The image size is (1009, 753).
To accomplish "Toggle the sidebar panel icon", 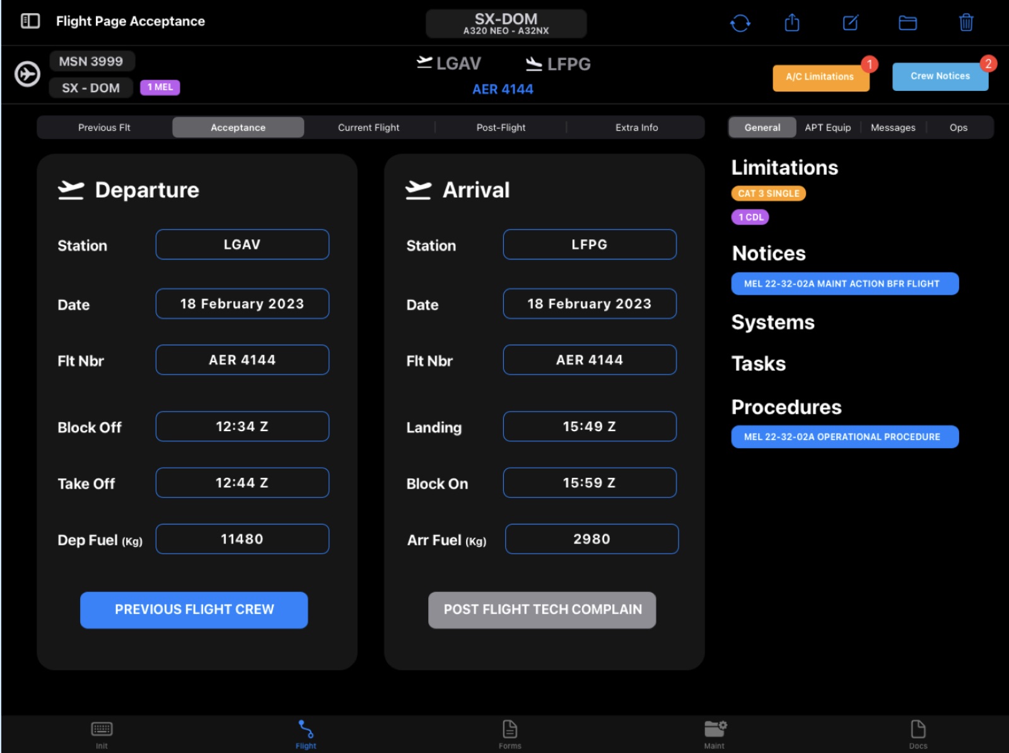I will pos(30,21).
